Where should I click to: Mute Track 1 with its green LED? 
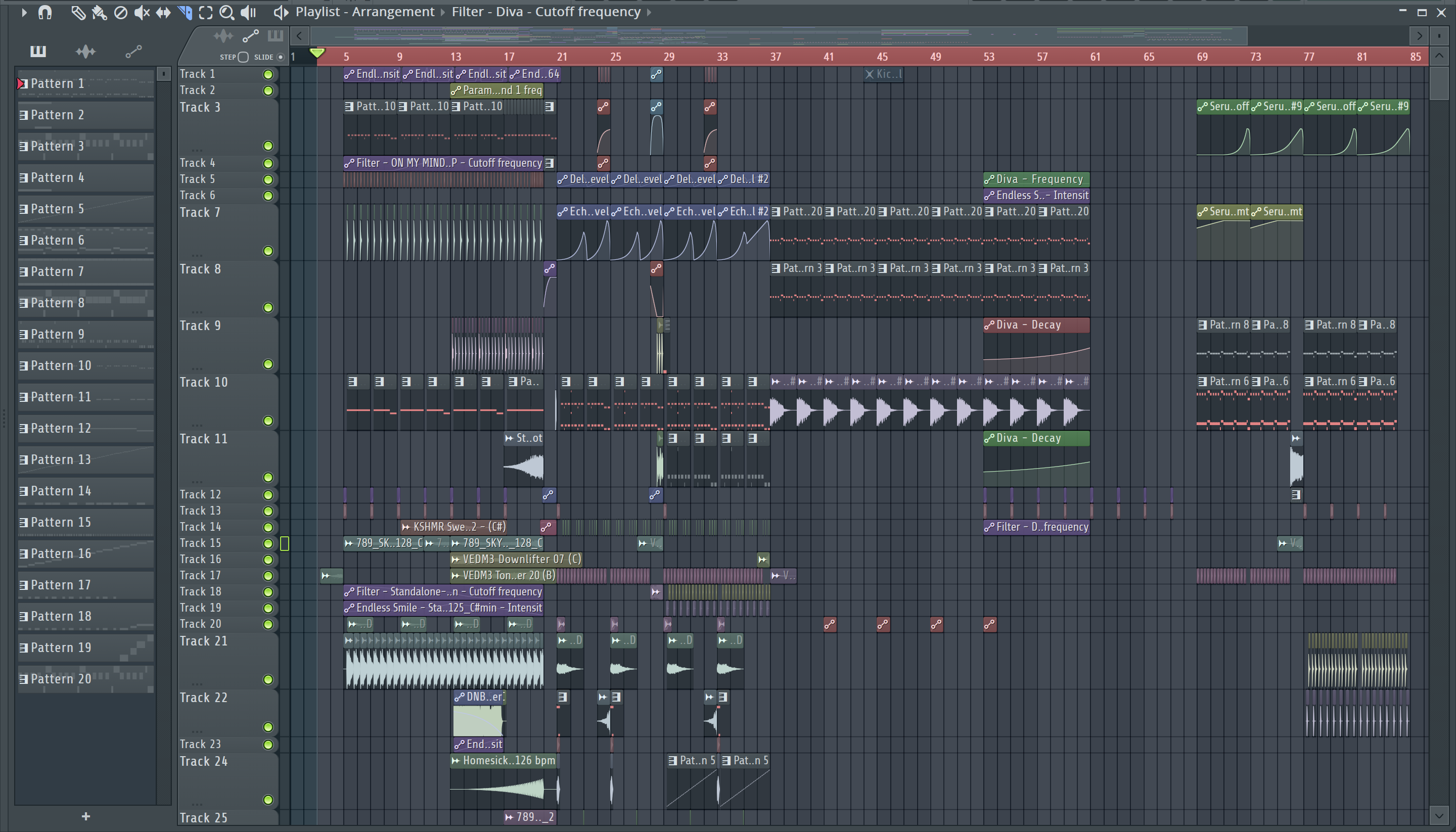[268, 74]
